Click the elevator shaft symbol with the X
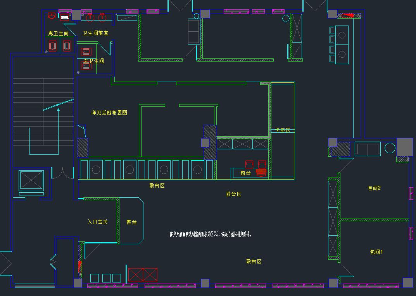 31,180
